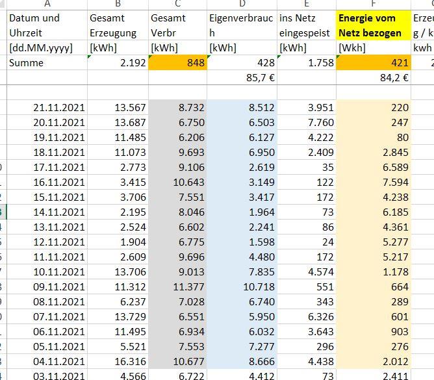Viewport: 434px width, 380px height.
Task: Click feed-in value 35 for 17.11.2021
Action: 307,167
